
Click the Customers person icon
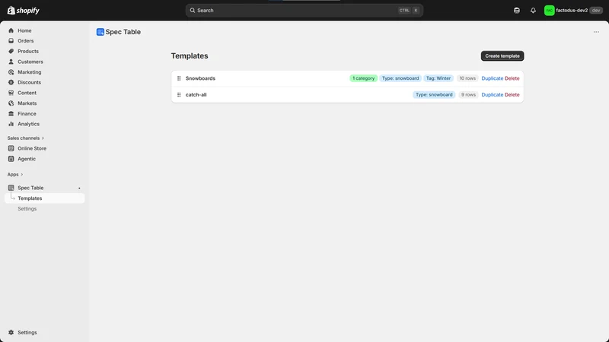point(11,62)
